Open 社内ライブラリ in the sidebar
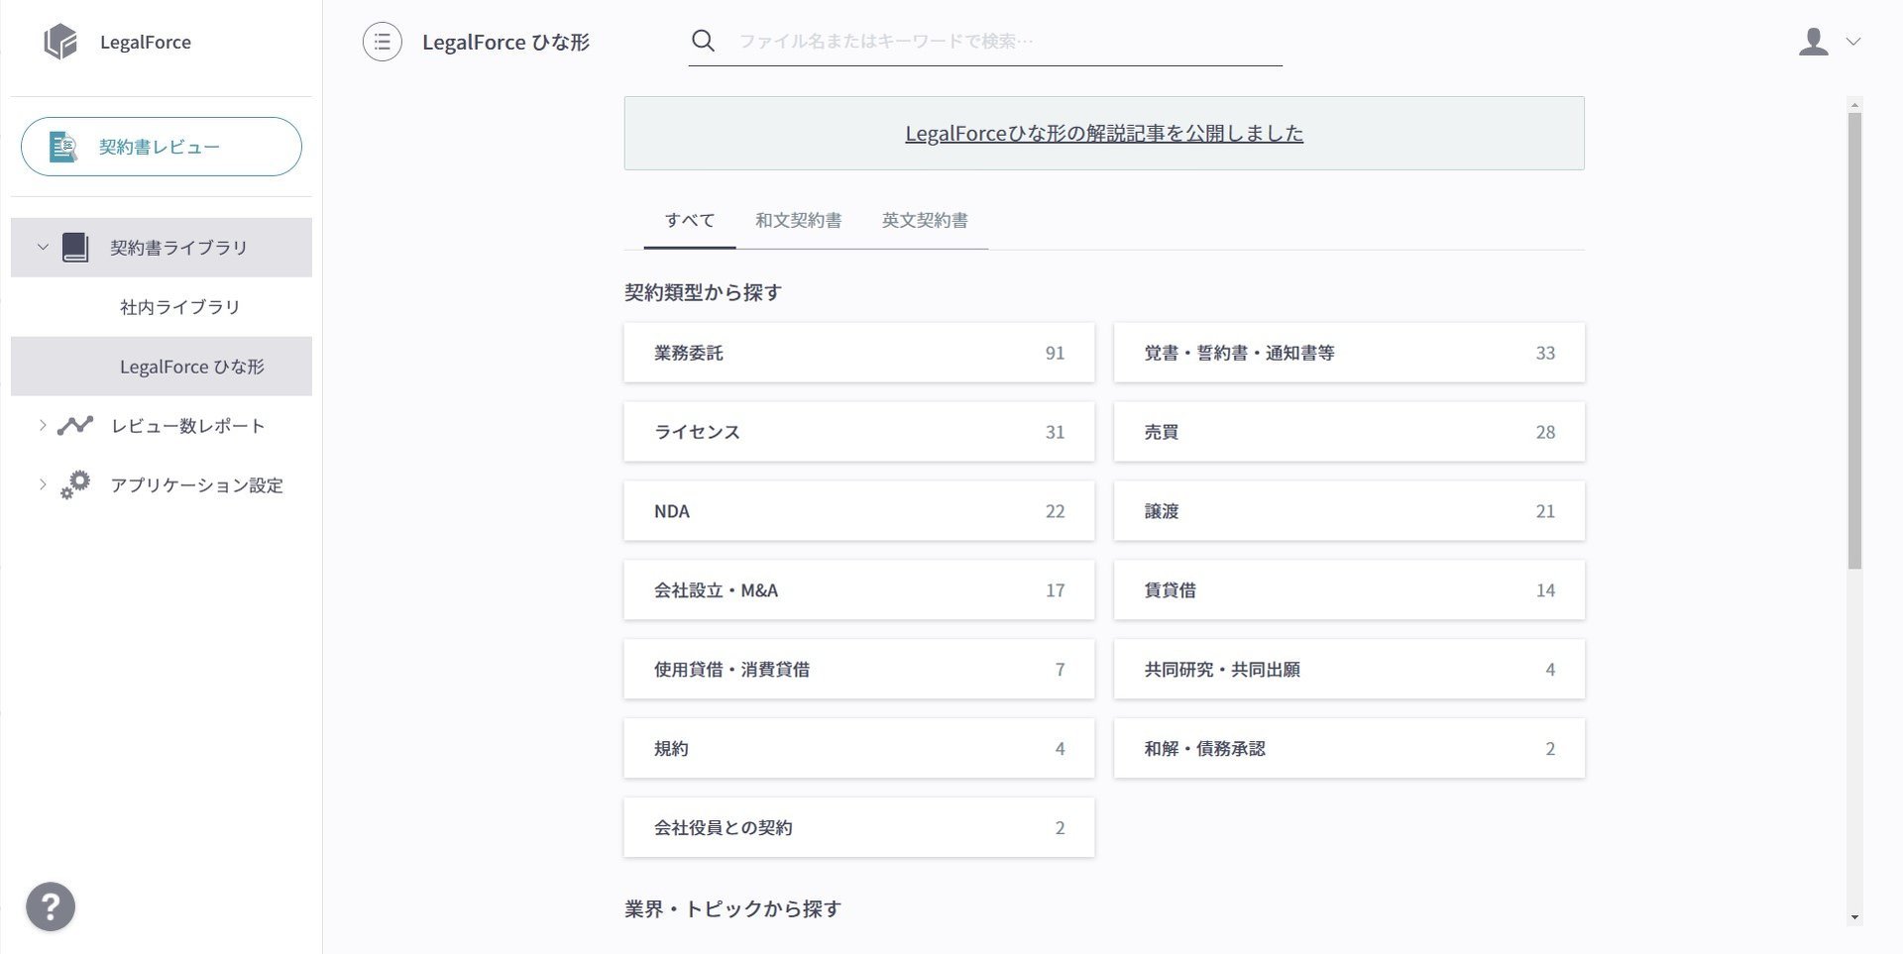This screenshot has width=1903, height=954. [162, 307]
